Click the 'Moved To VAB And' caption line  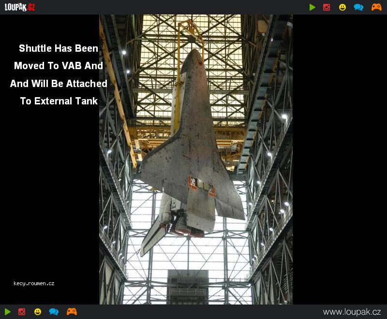coord(59,66)
